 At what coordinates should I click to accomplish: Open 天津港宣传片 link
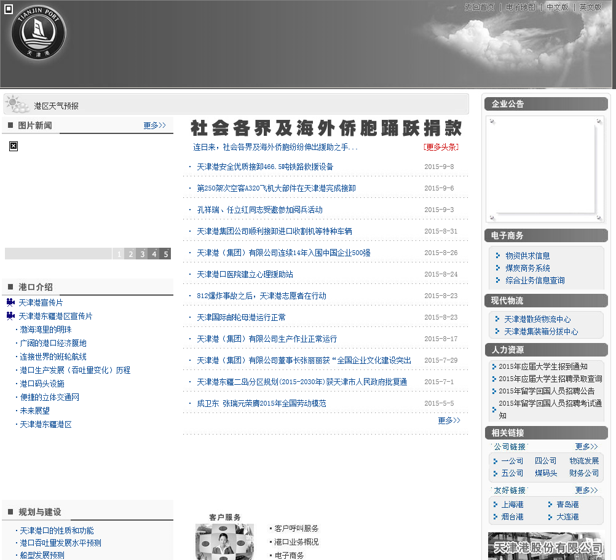[x=41, y=302]
